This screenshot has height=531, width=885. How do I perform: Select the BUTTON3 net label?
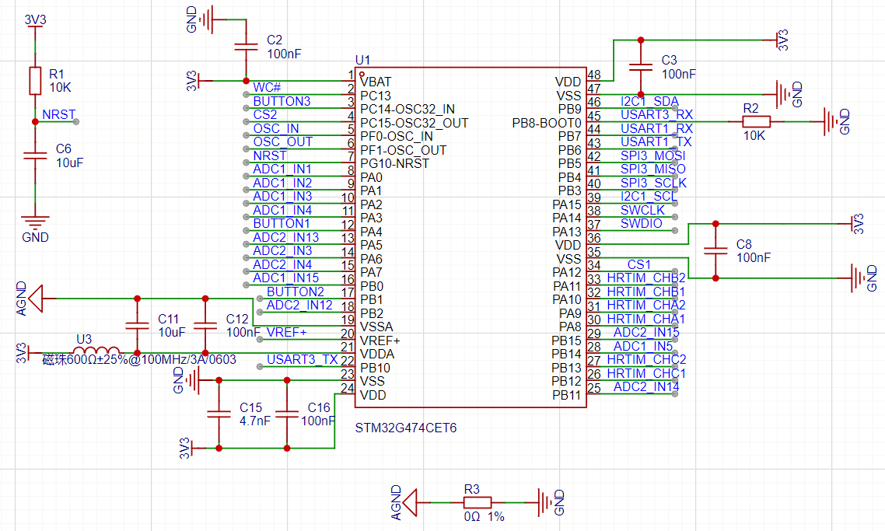[x=282, y=101]
